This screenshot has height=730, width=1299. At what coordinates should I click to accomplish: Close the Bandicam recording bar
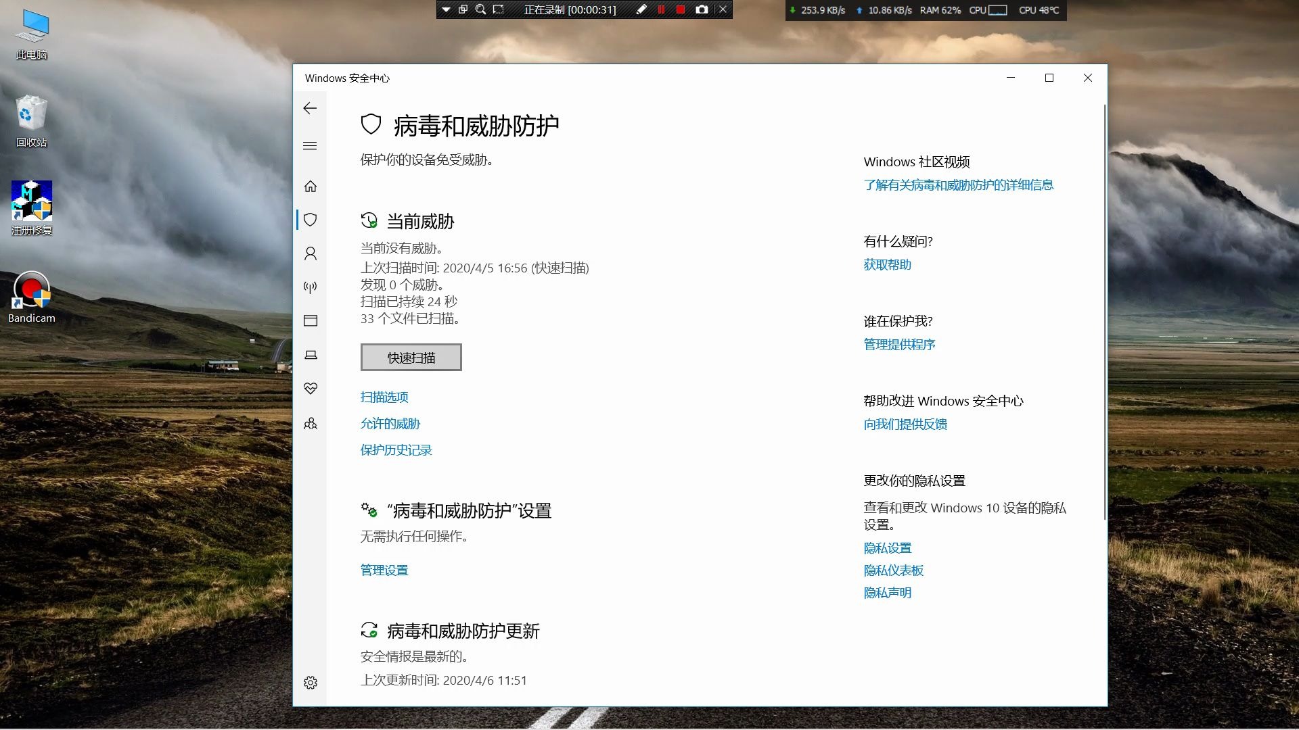click(x=723, y=9)
